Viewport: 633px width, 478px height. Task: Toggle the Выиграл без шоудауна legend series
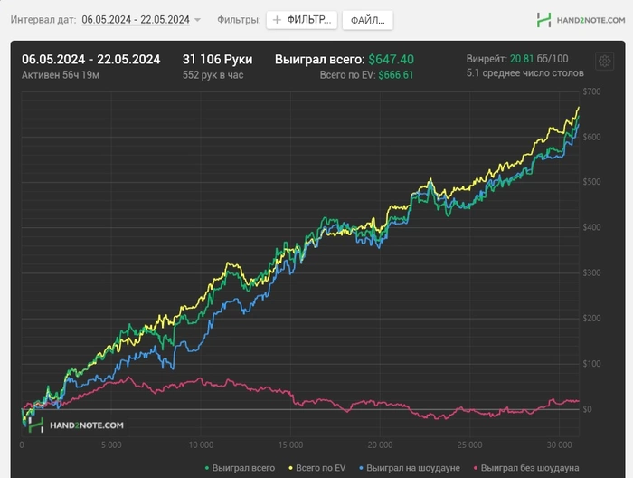(x=526, y=468)
